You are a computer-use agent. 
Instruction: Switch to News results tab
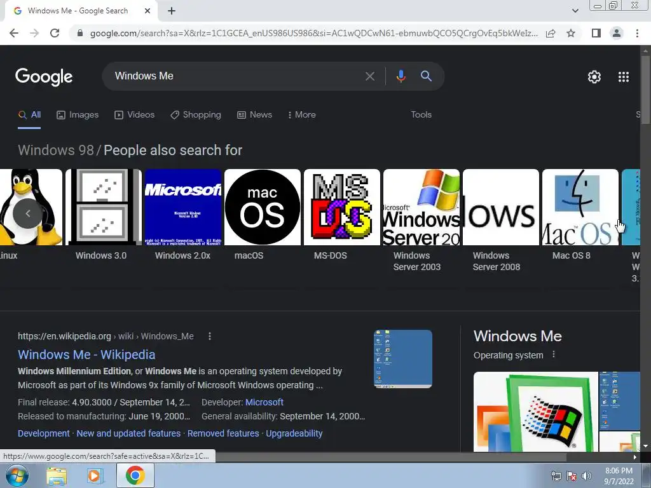(254, 115)
